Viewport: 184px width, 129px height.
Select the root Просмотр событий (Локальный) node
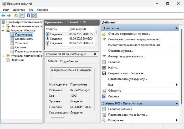tap(24, 22)
